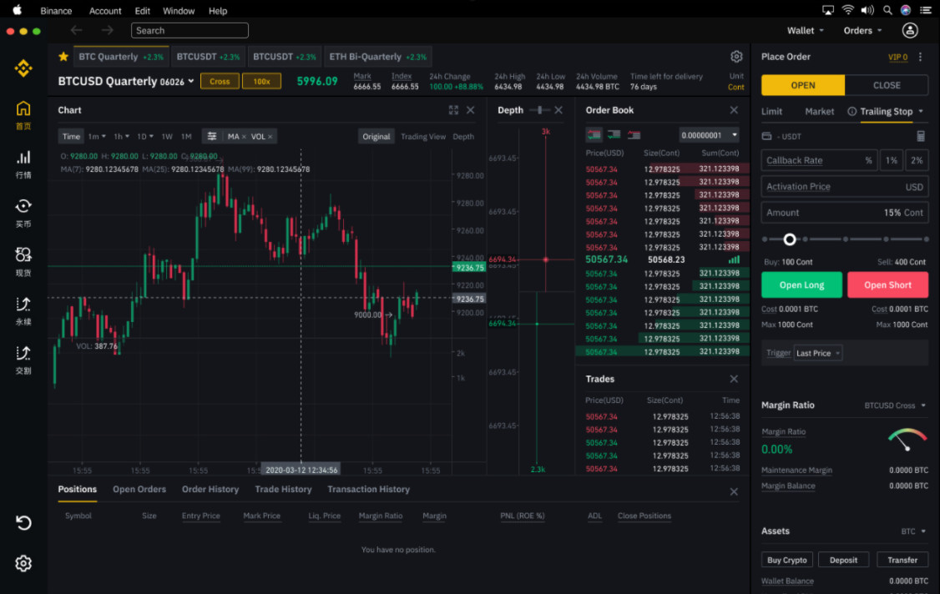940x594 pixels.
Task: Open the chart indicator settings icon
Action: [x=211, y=136]
